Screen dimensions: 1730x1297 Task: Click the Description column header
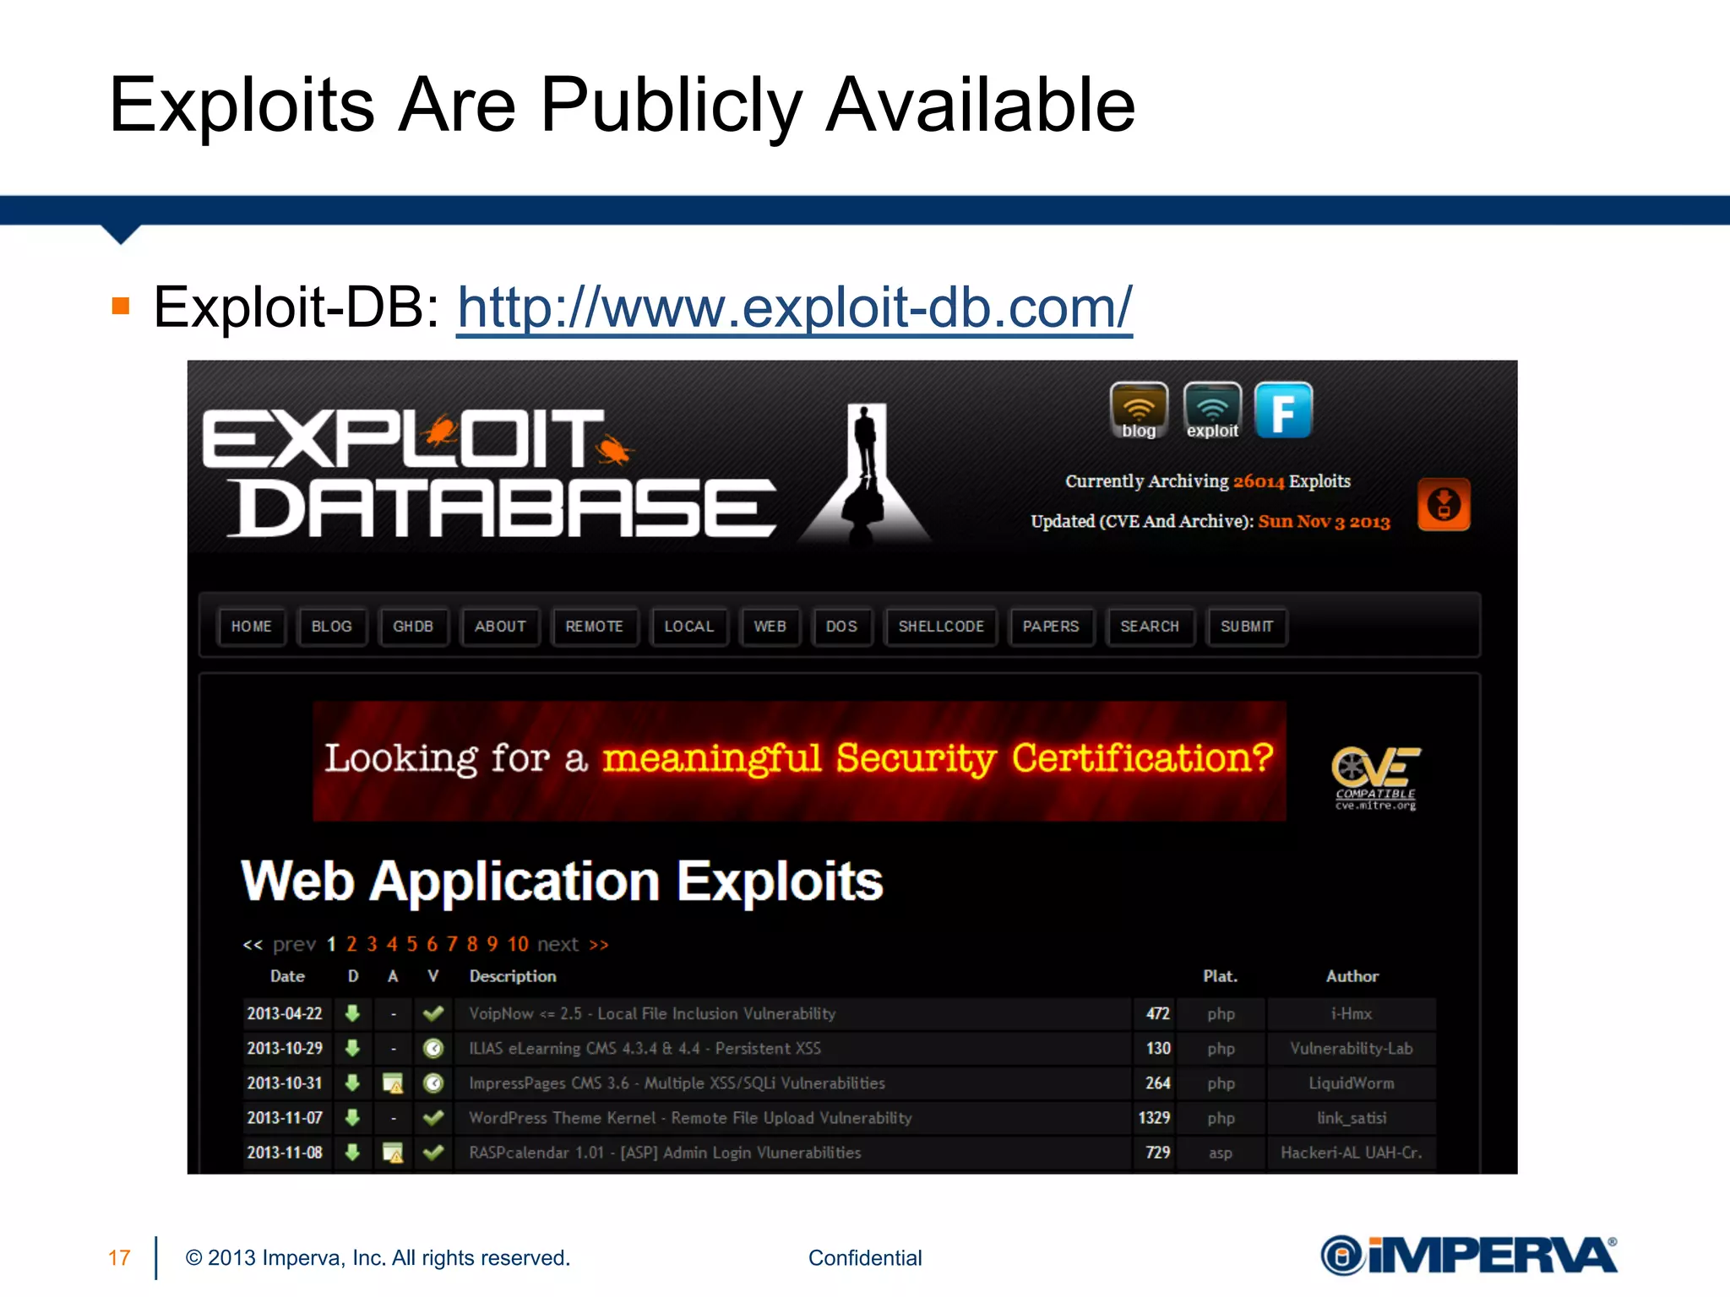click(x=513, y=976)
